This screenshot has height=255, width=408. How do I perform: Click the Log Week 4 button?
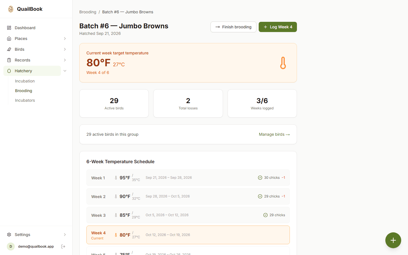pos(278,27)
